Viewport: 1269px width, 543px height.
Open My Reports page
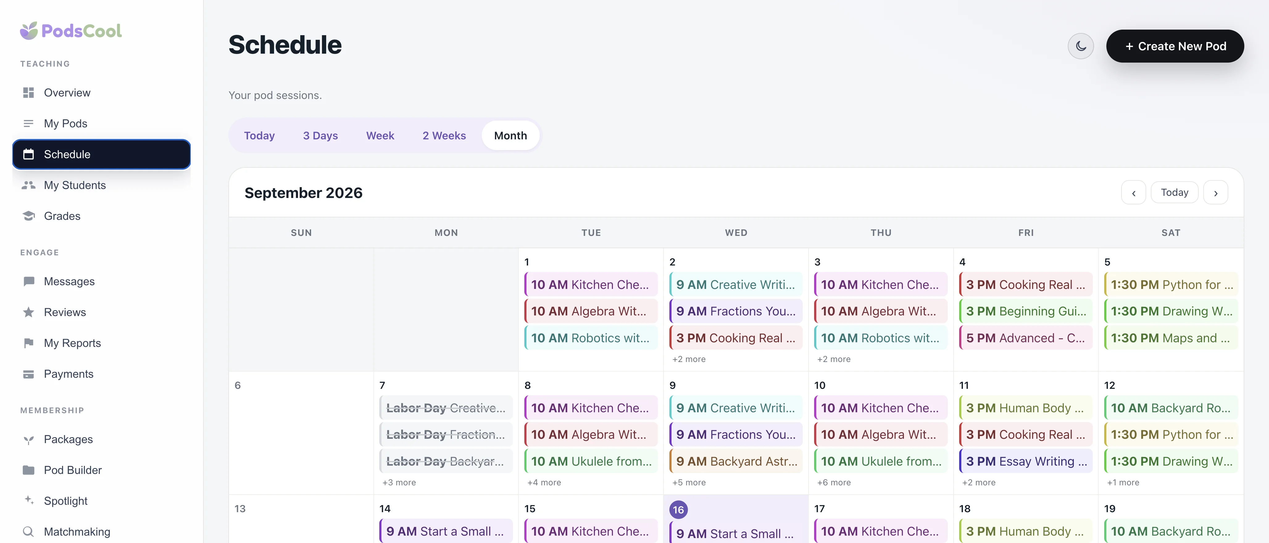click(102, 343)
